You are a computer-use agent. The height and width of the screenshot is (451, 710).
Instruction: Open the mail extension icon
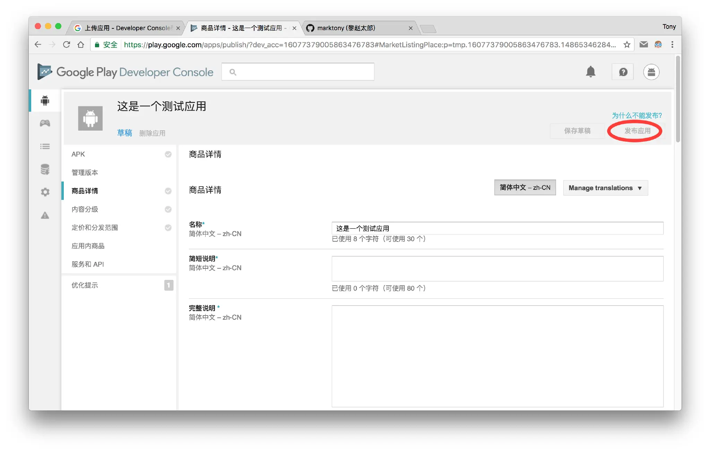644,44
